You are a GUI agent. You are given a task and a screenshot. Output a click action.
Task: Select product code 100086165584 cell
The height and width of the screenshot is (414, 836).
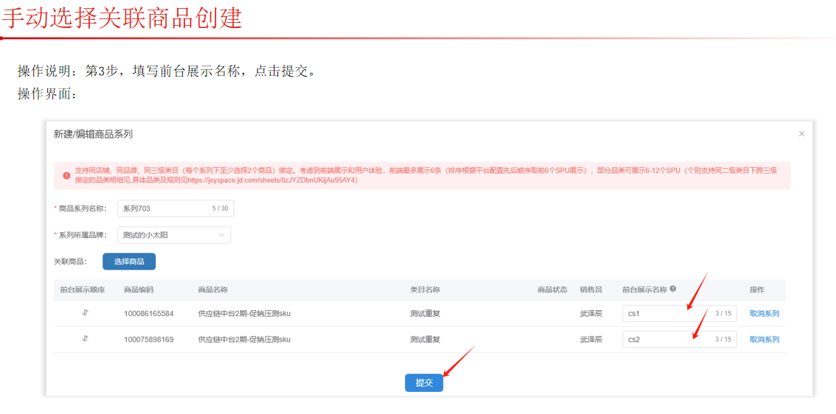coord(149,314)
